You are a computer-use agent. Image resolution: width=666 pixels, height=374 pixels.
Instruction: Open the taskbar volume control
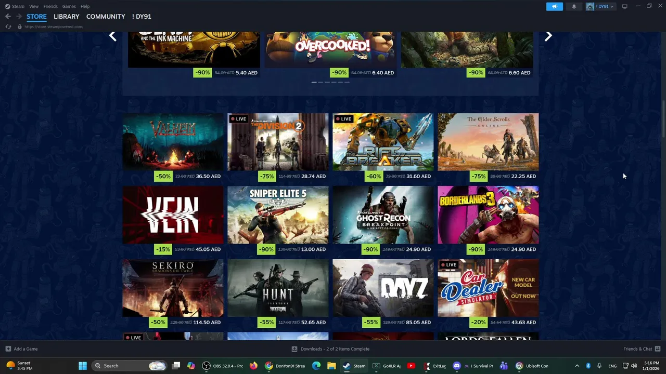tap(634, 366)
